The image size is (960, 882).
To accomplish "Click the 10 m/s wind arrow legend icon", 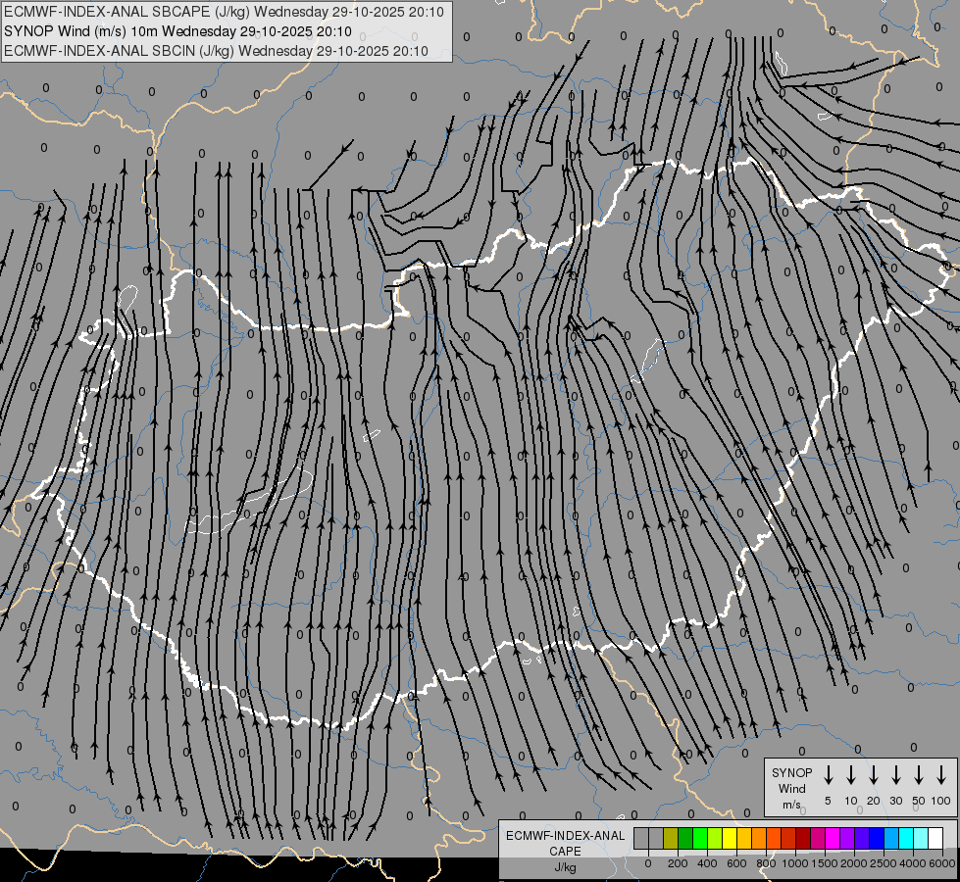I will pyautogui.click(x=850, y=775).
